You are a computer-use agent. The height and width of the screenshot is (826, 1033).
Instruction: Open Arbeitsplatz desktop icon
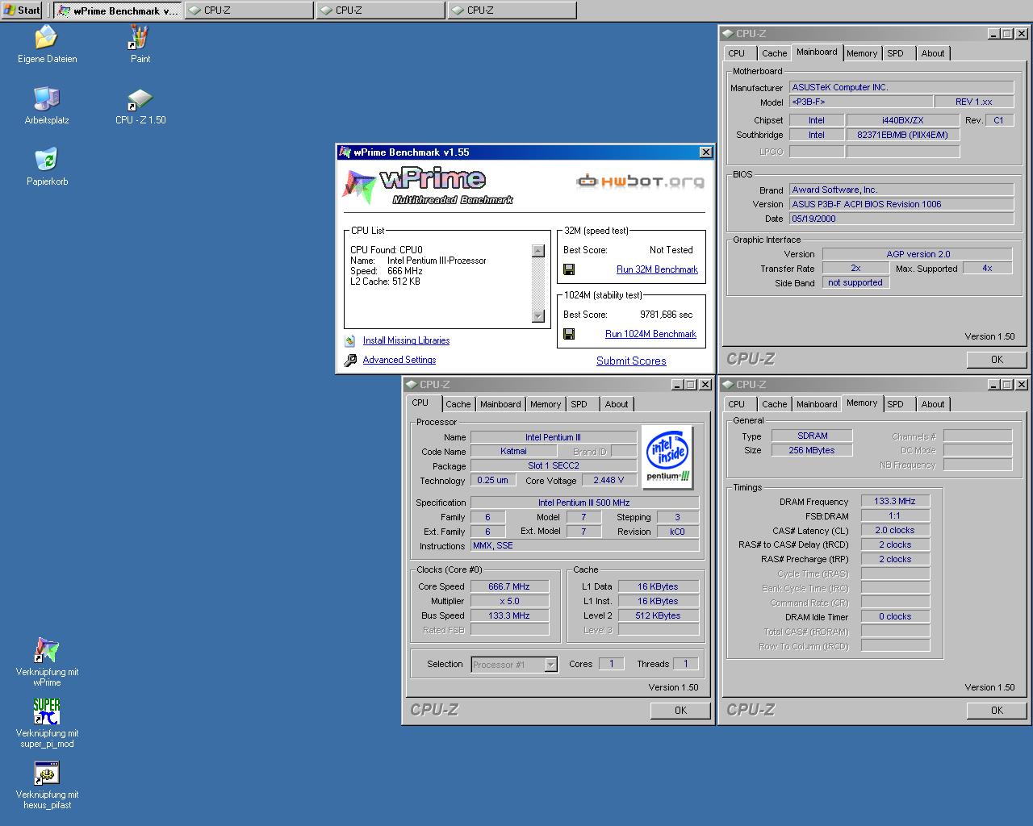[x=47, y=106]
